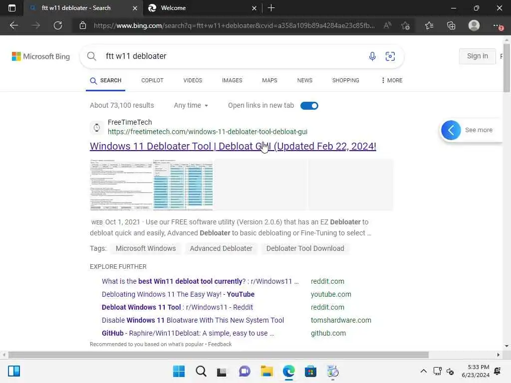Open Task View on taskbar
Image resolution: width=511 pixels, height=383 pixels.
tap(222, 372)
